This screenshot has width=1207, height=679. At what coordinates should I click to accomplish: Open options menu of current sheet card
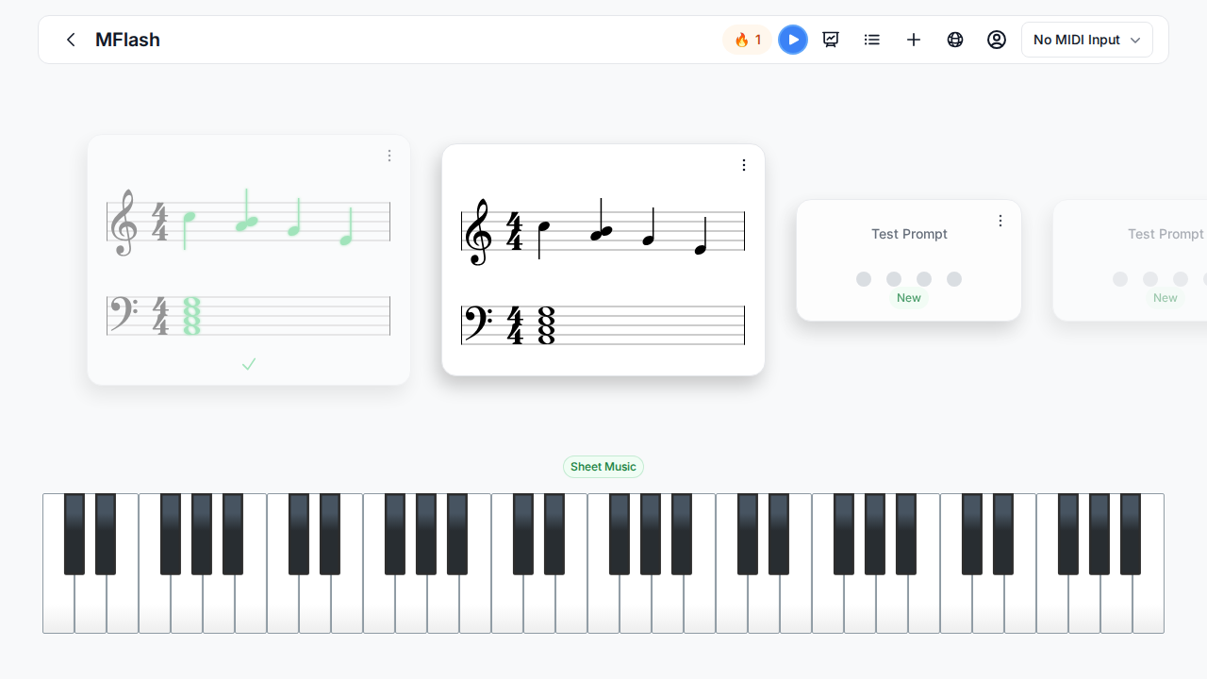click(x=744, y=165)
